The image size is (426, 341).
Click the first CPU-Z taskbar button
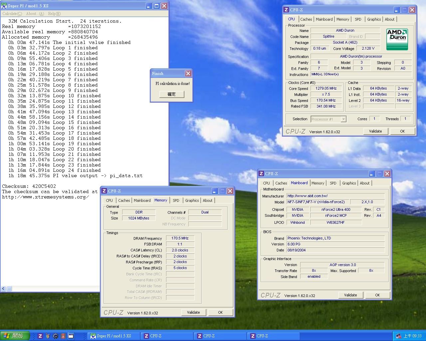[167, 336]
